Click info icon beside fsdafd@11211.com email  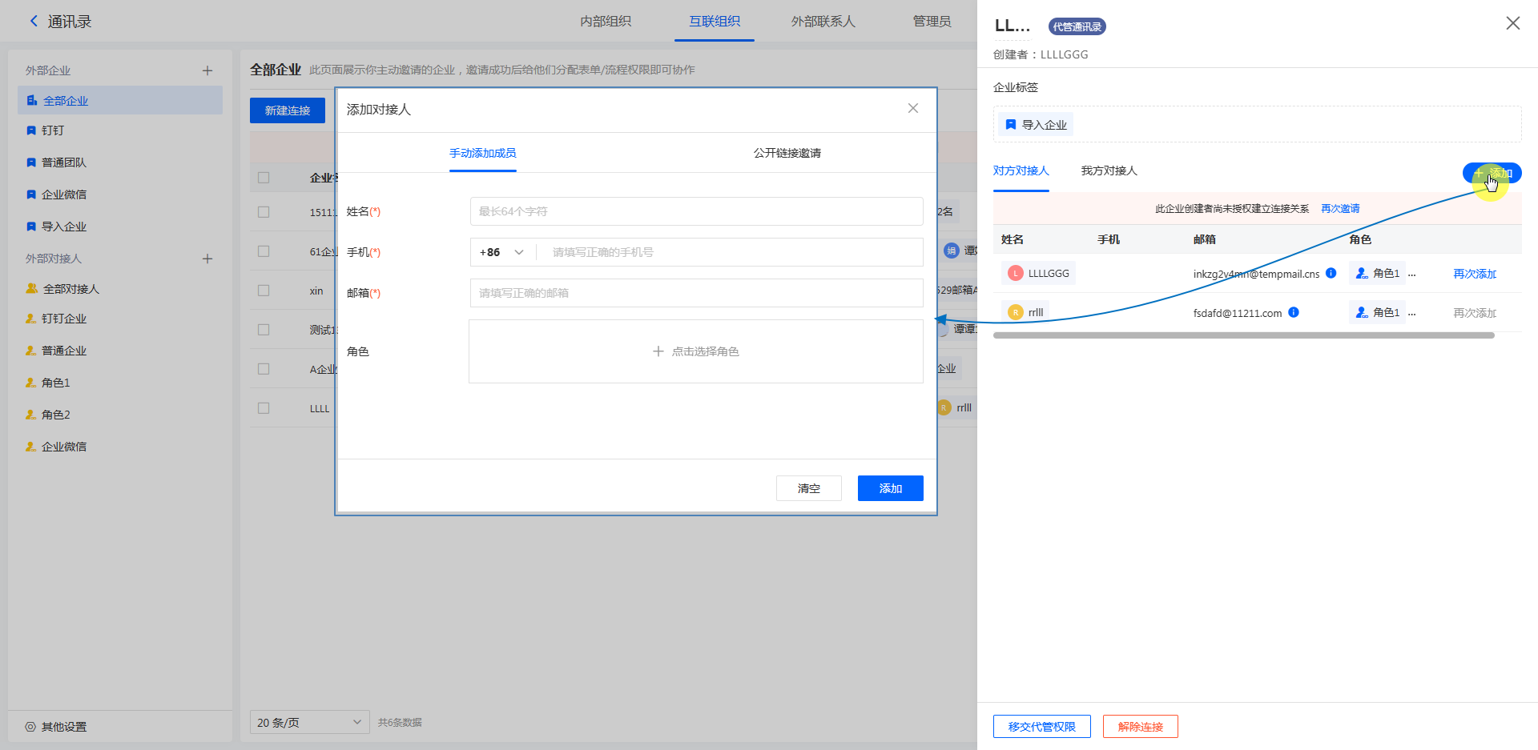point(1293,312)
